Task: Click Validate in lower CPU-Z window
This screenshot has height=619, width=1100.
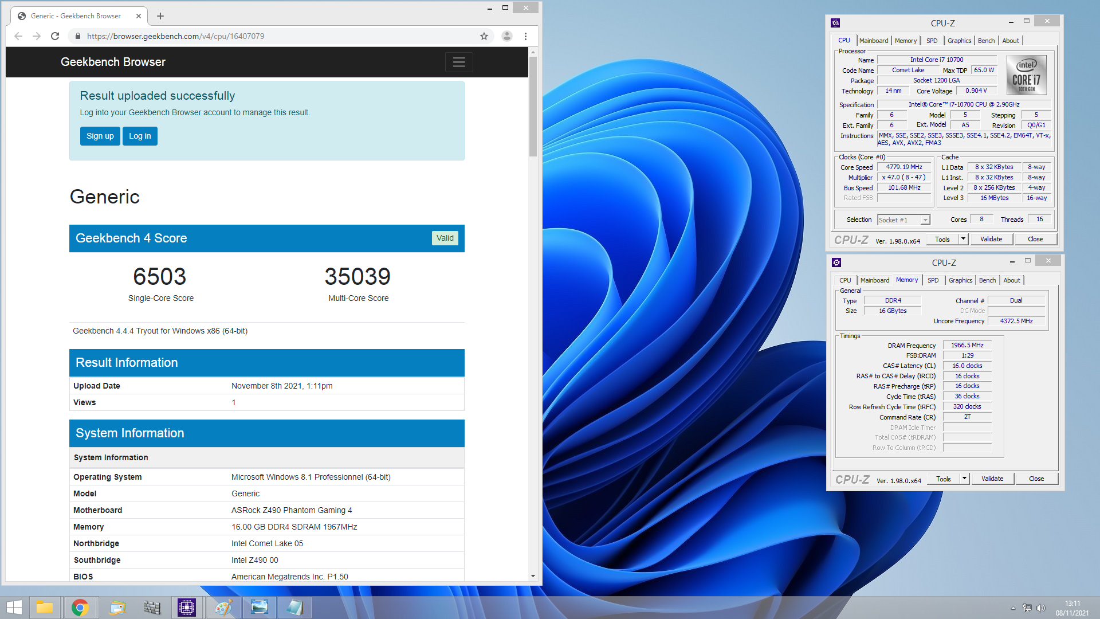Action: tap(992, 479)
